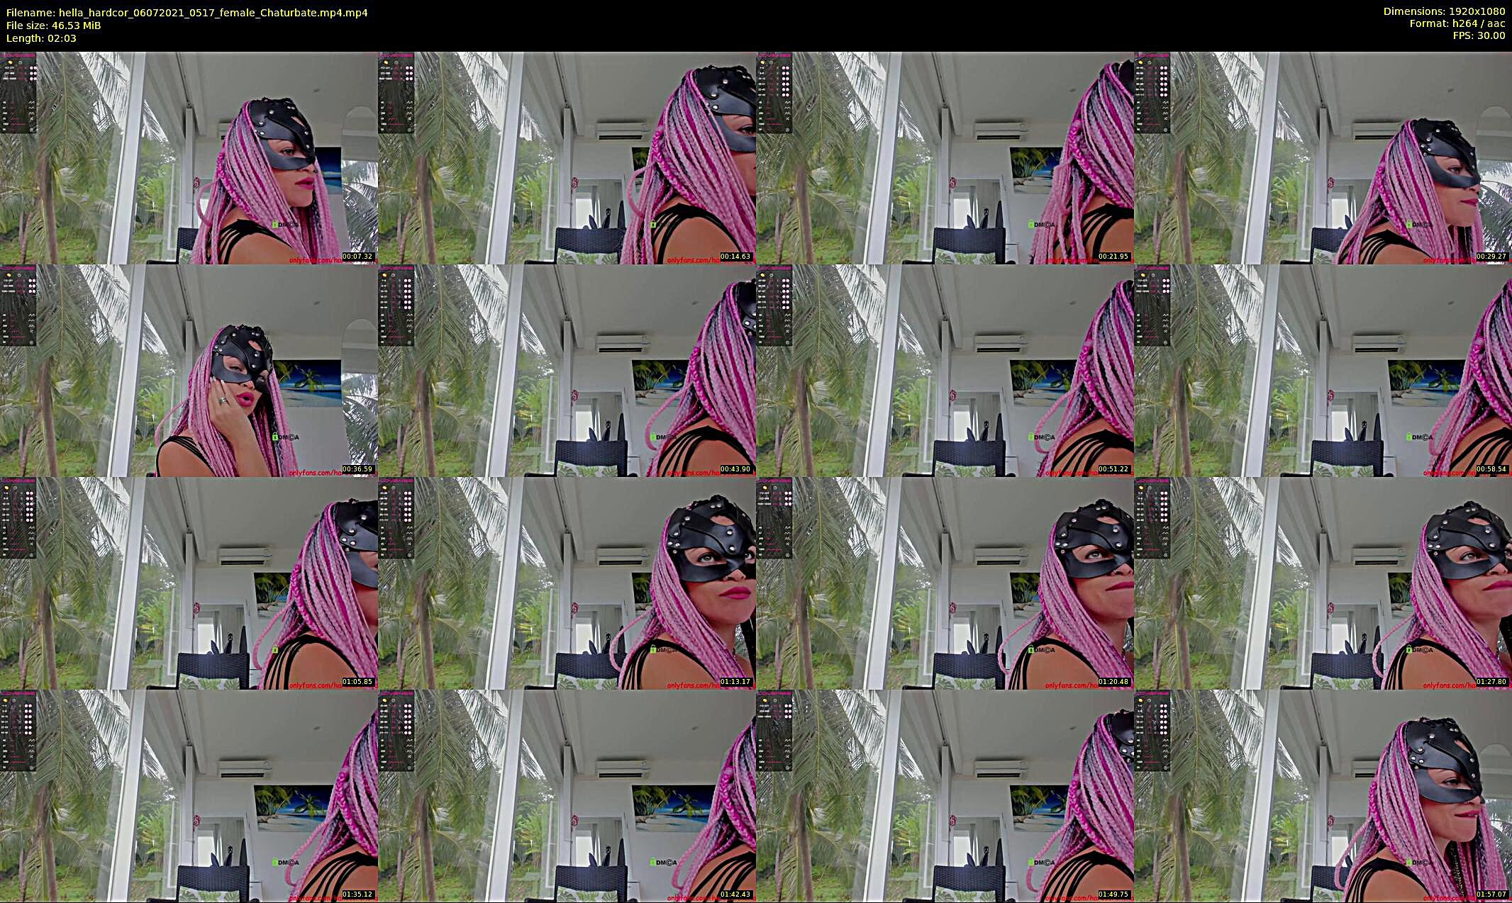Open the thumbnail stamped 00:21.95
Viewport: 1512px width, 903px height.
pos(945,158)
